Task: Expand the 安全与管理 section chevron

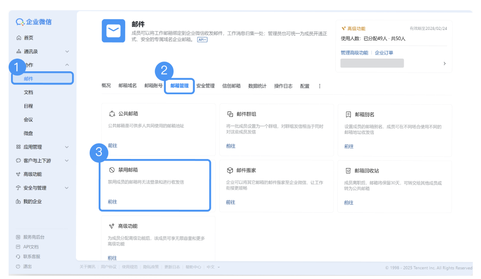Action: click(x=67, y=188)
